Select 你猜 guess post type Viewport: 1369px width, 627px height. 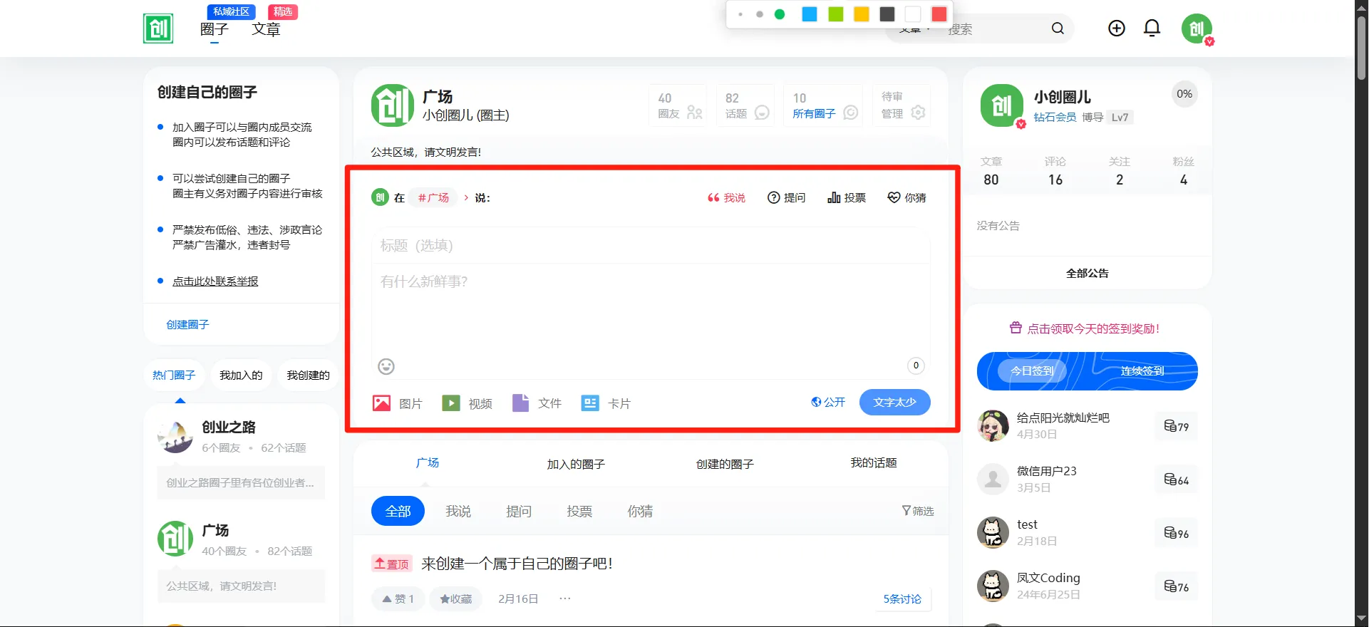coord(906,198)
